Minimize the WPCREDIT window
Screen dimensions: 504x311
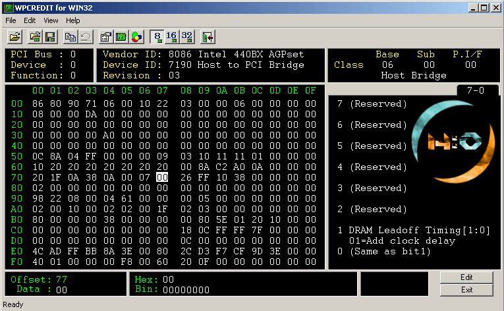point(472,8)
